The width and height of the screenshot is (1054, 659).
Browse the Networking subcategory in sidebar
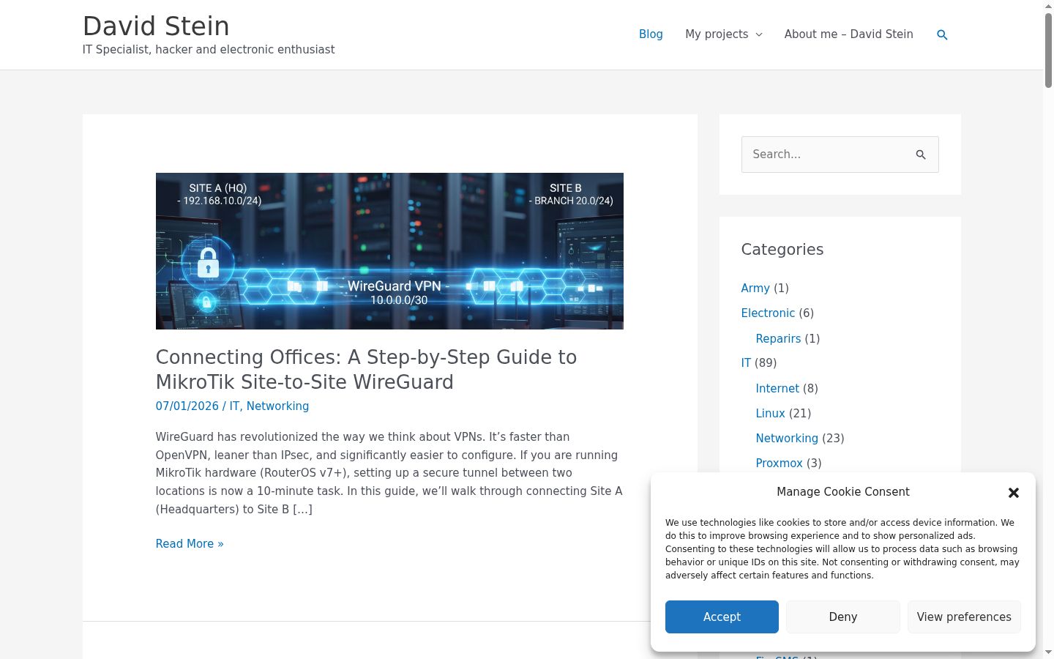[787, 438]
